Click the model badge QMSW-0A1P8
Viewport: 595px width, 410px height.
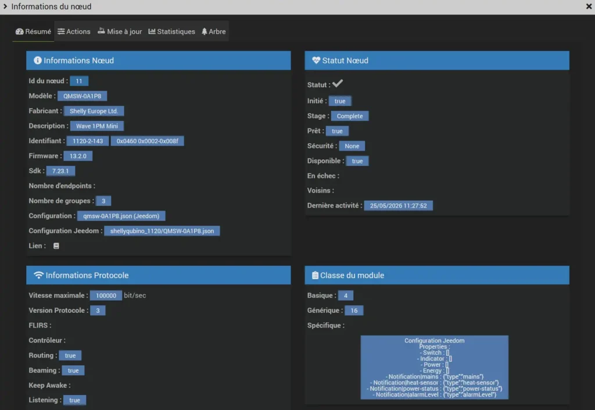(83, 96)
